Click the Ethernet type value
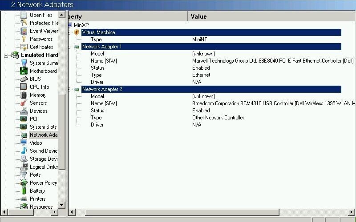Viewport: 356px width, 222px height. pos(201,75)
